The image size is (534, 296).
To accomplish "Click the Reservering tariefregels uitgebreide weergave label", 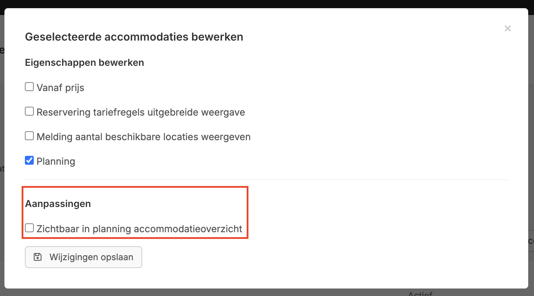I will coord(140,113).
